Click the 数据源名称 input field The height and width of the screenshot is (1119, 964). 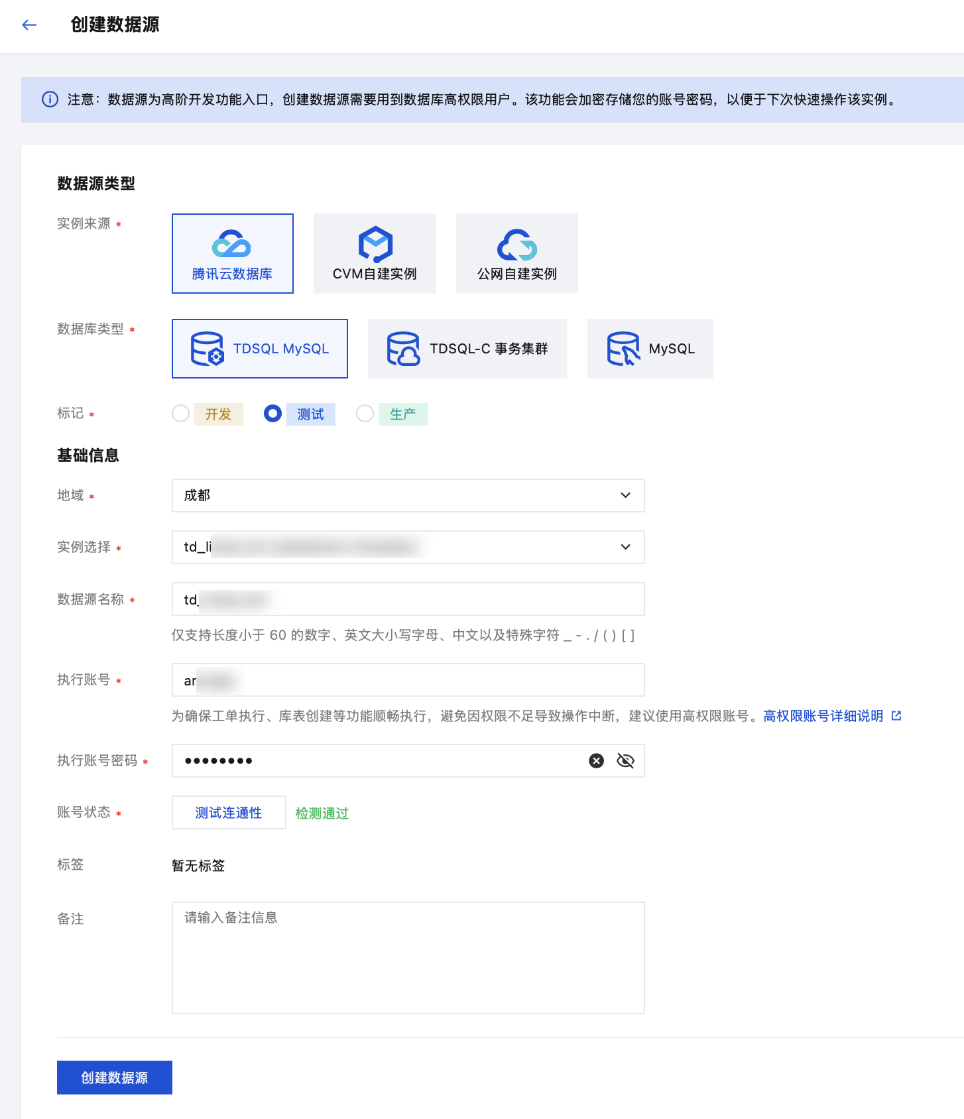(408, 599)
